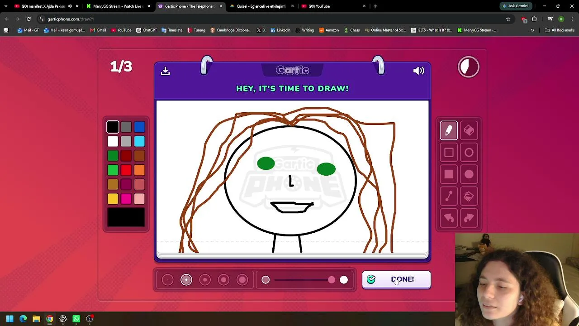Reload the Gartic Phone page
Image resolution: width=579 pixels, height=326 pixels.
tap(28, 19)
